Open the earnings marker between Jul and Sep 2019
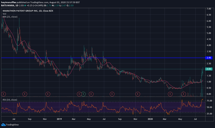 tap(112, 94)
